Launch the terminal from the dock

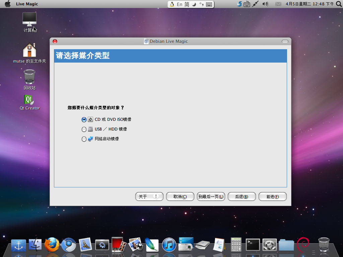click(x=253, y=245)
